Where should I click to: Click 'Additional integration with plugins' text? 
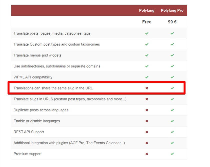coord(69,143)
